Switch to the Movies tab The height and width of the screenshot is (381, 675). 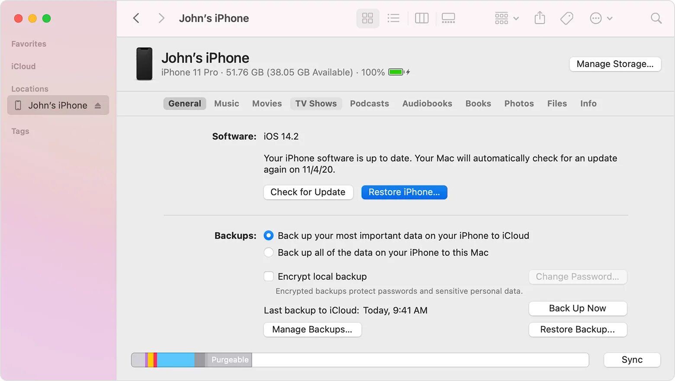[x=267, y=103]
